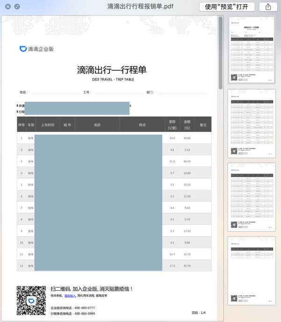The width and height of the screenshot is (281, 322).
Task: Click the vertical scrollbar thumb
Action: pos(221,53)
